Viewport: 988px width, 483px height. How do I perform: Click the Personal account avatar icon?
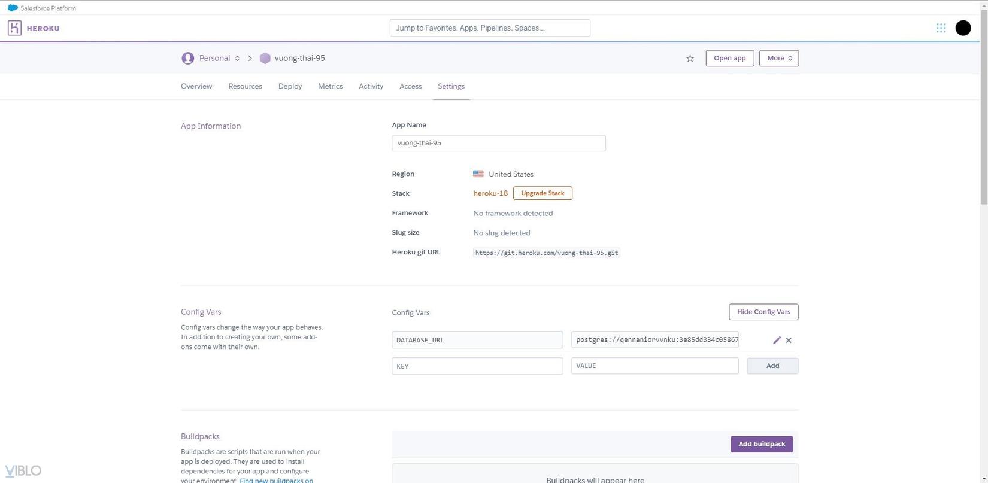coord(188,58)
